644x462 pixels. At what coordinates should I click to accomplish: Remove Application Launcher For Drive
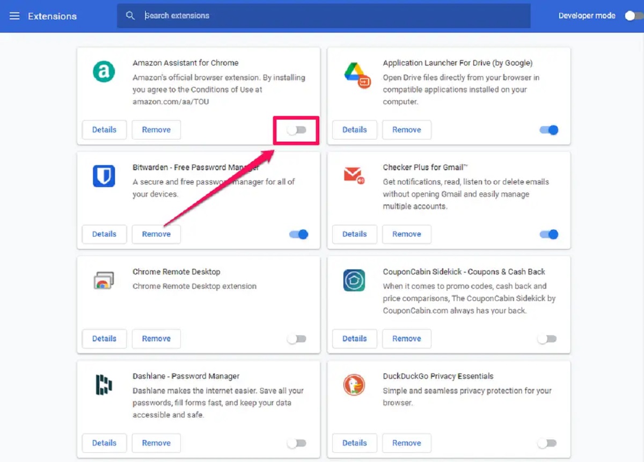pos(407,130)
